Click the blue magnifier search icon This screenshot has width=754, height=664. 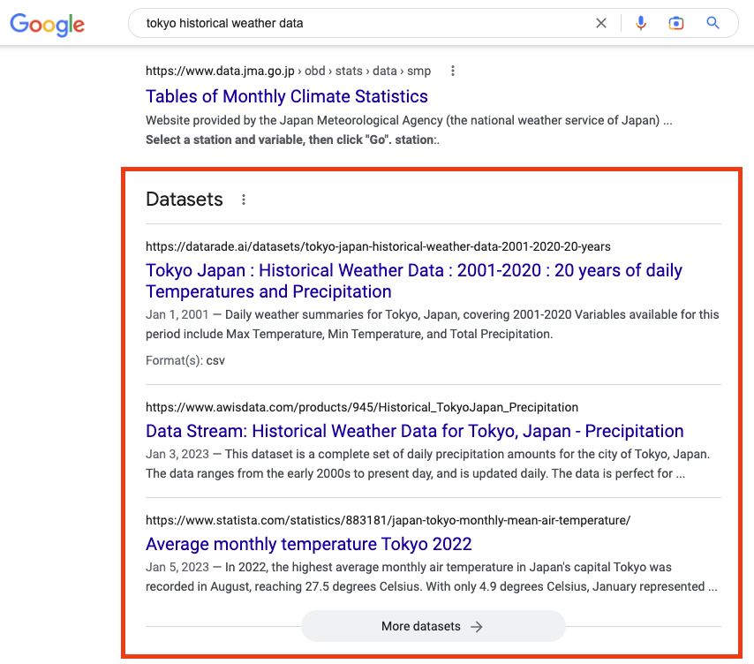[x=713, y=23]
